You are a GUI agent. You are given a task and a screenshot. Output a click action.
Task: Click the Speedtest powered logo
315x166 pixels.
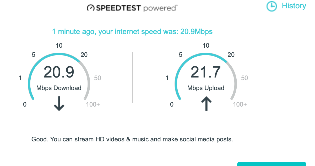coord(132,8)
